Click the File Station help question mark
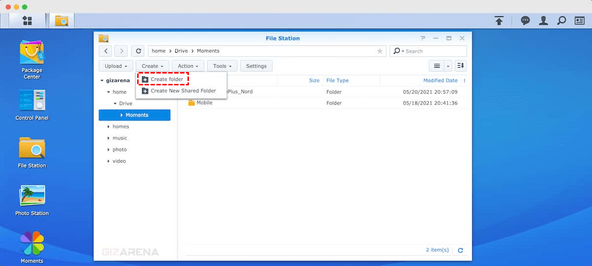Screen dimensions: 592x266 (x=423, y=38)
